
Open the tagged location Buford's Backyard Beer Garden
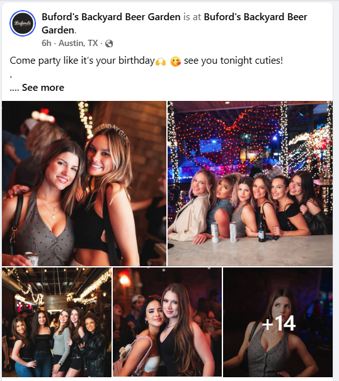point(175,23)
